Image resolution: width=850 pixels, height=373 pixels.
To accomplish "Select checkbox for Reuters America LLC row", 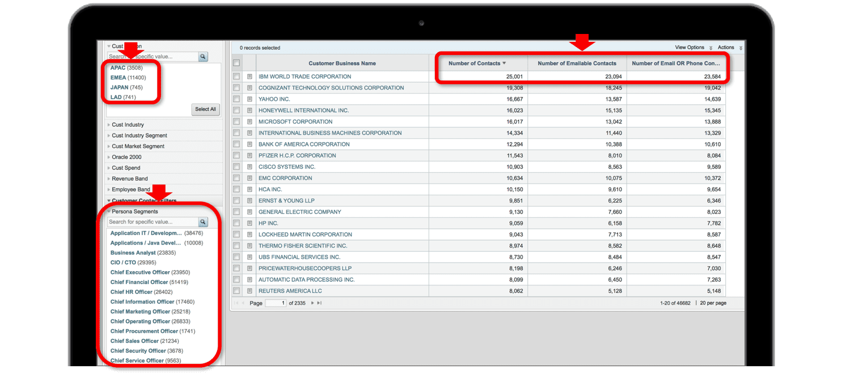I will [236, 291].
